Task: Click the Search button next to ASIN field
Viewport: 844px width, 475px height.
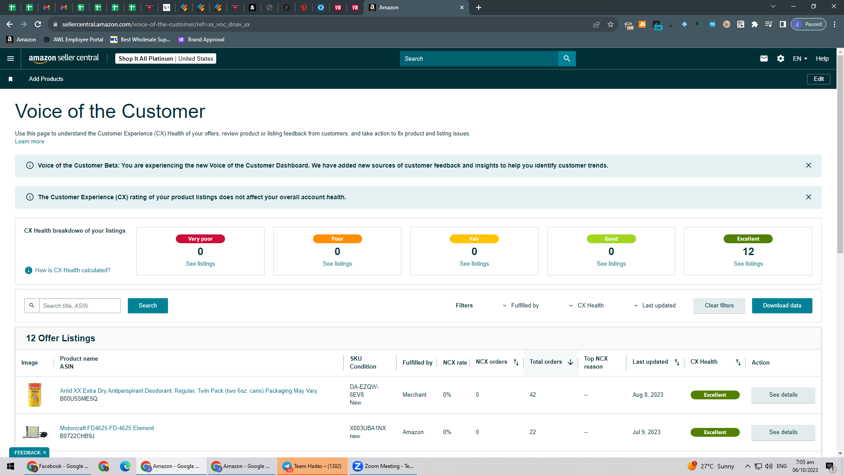Action: [148, 306]
